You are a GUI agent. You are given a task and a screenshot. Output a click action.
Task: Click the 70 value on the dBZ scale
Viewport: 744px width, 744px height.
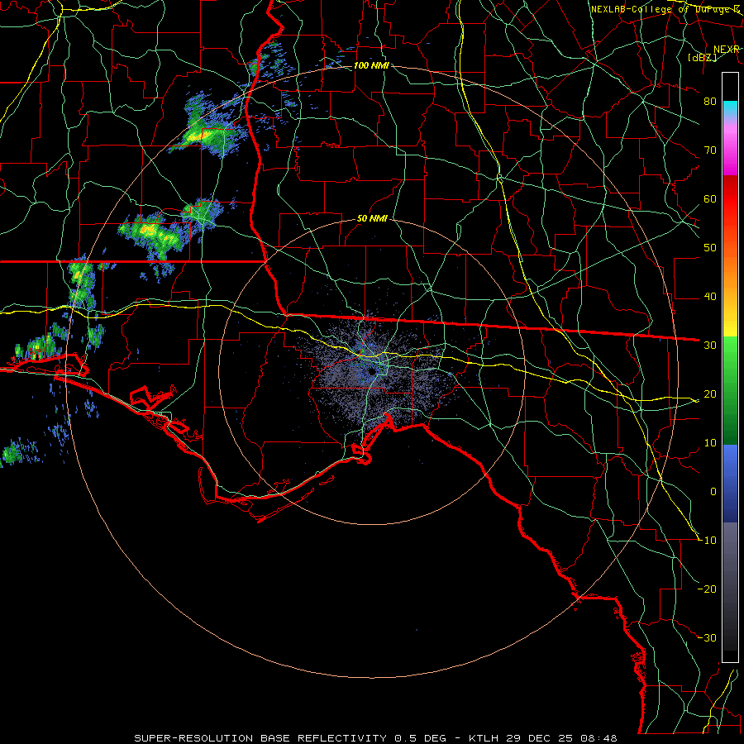click(x=710, y=150)
